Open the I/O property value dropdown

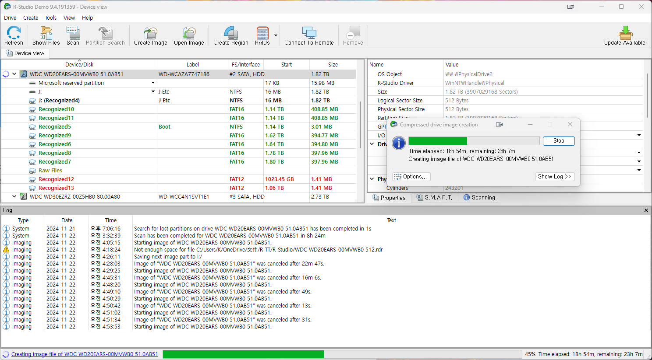click(x=639, y=135)
